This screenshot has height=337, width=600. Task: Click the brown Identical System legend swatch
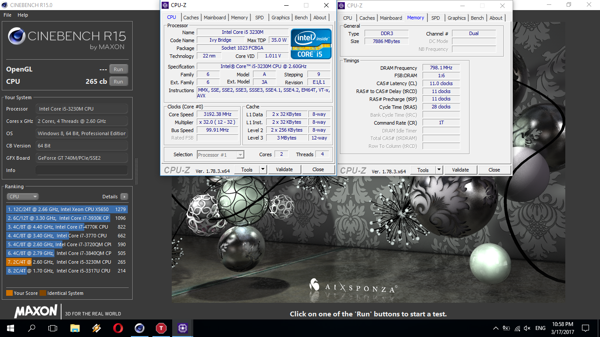tap(43, 293)
